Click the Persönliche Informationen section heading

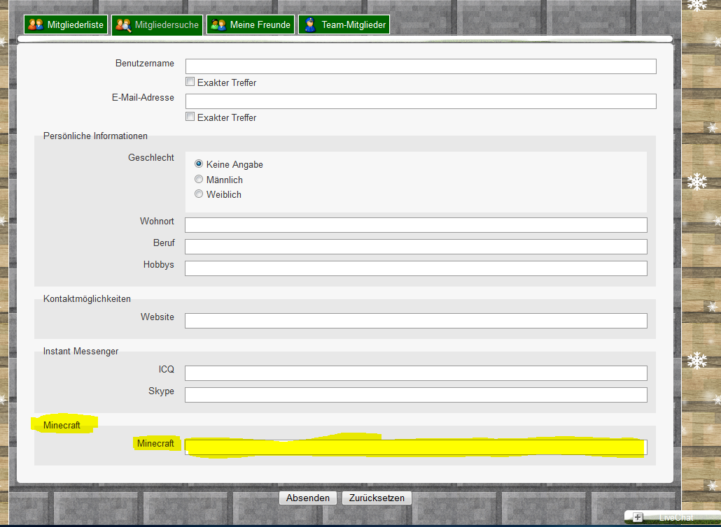click(95, 136)
